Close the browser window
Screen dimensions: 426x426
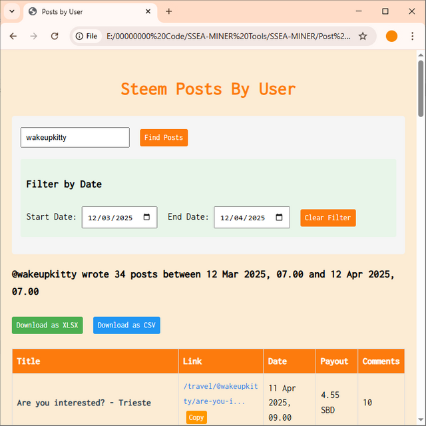412,11
